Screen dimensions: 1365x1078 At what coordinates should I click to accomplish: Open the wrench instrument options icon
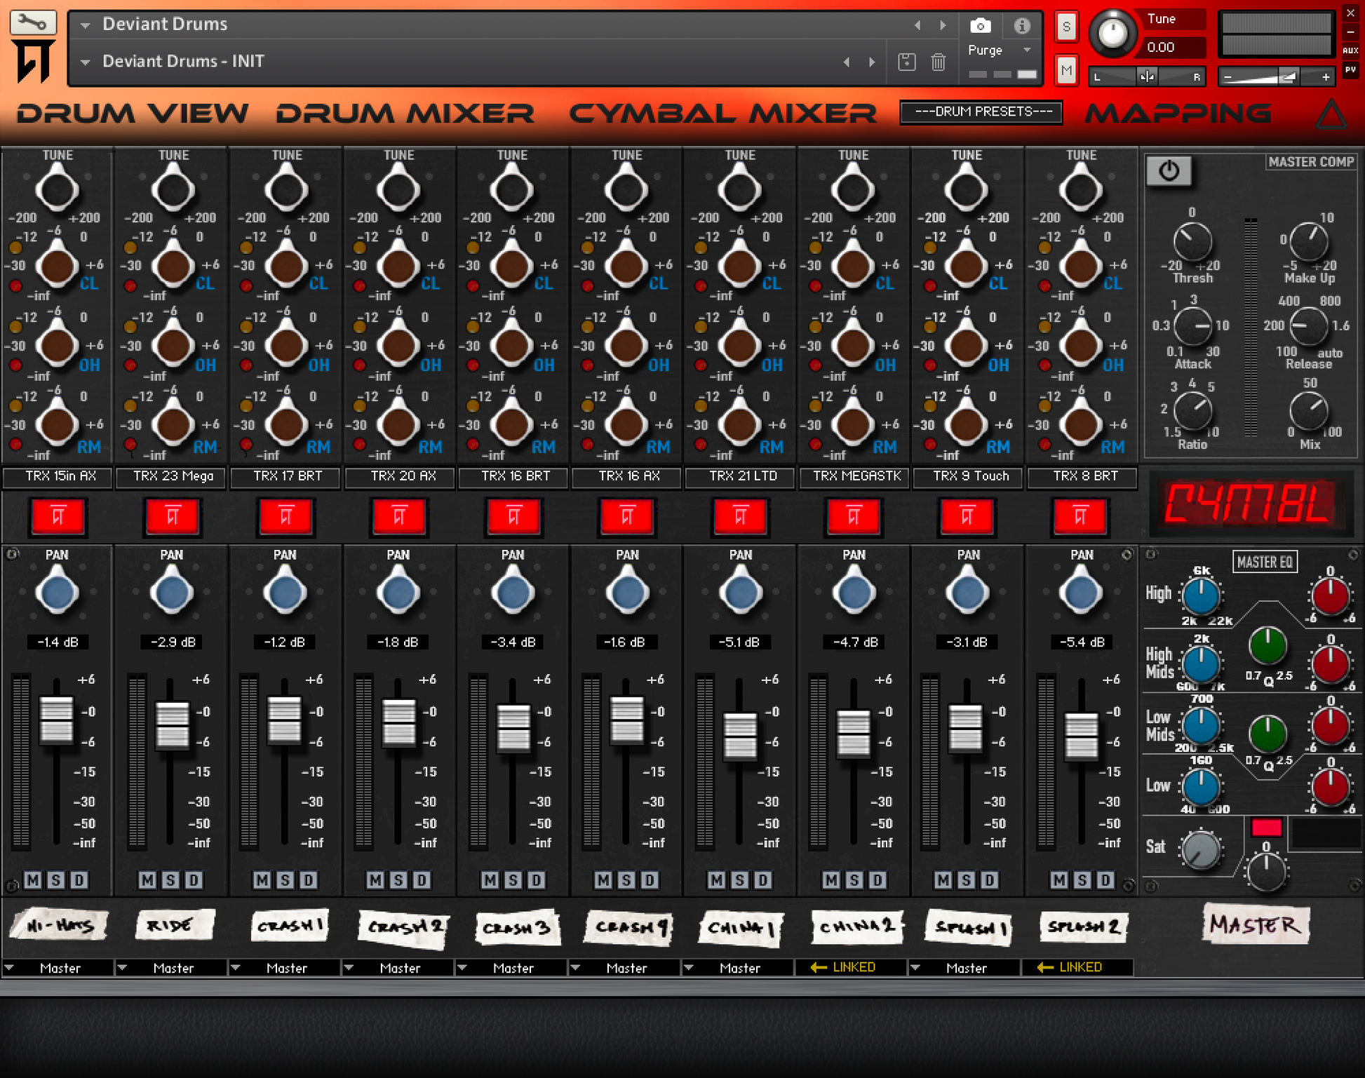32,23
